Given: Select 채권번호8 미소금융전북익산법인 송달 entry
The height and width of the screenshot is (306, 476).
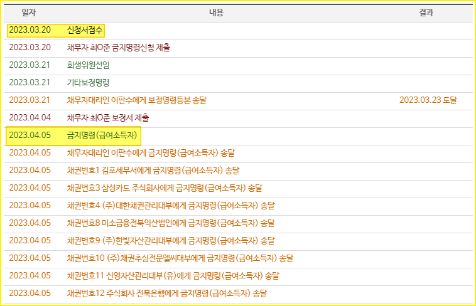Looking at the screenshot, I should (171, 223).
